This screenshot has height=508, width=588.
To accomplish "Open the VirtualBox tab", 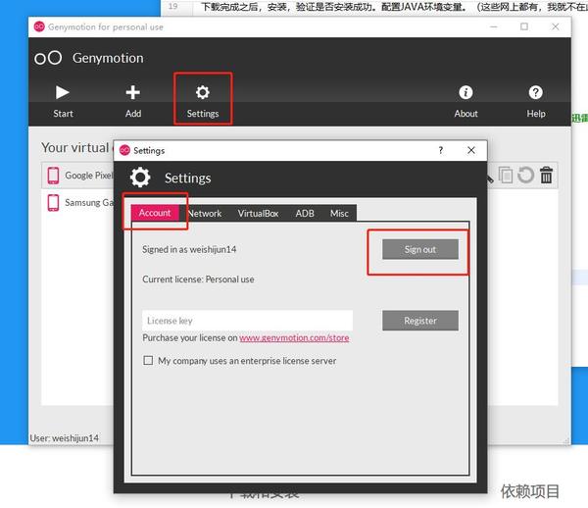I will pyautogui.click(x=259, y=213).
